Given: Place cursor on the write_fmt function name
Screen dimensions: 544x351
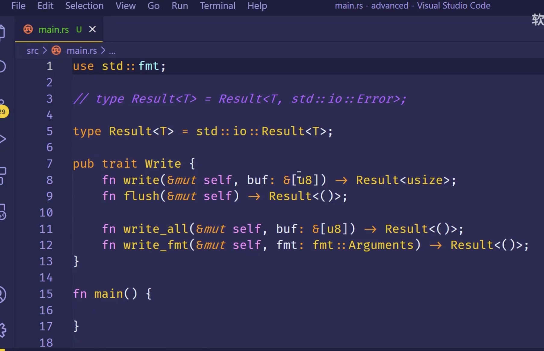Looking at the screenshot, I should (x=156, y=245).
